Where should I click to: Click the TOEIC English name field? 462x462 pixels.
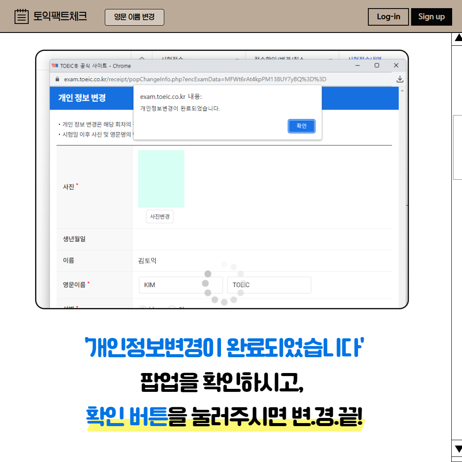[269, 285]
